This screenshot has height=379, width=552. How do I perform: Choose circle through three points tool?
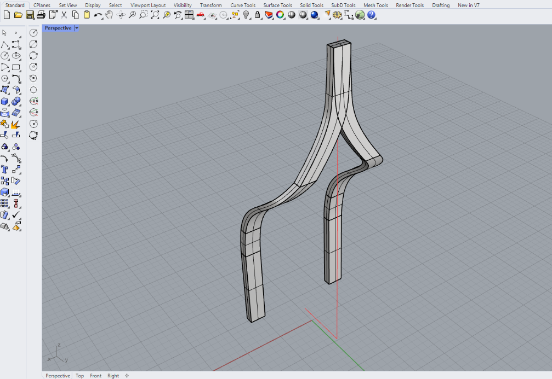click(x=33, y=55)
